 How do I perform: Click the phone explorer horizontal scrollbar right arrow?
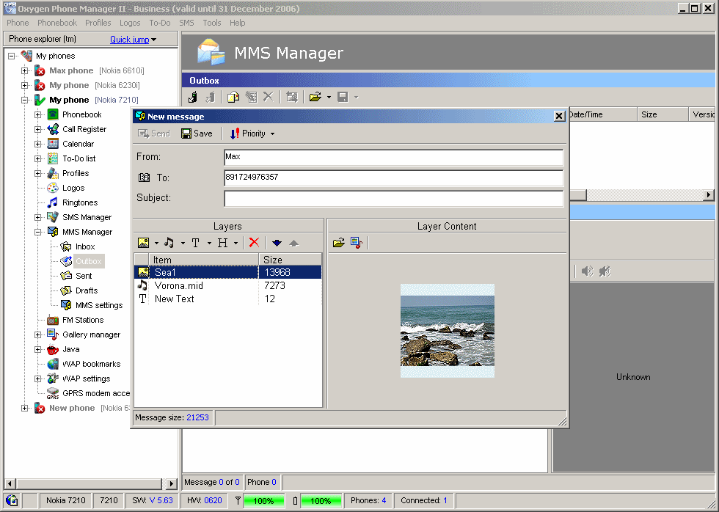pyautogui.click(x=172, y=483)
